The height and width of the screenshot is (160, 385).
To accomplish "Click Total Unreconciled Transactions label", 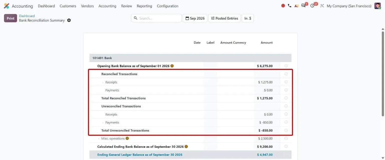I will pyautogui.click(x=125, y=130).
